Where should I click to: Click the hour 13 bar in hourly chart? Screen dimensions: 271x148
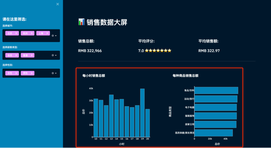coord(111,116)
